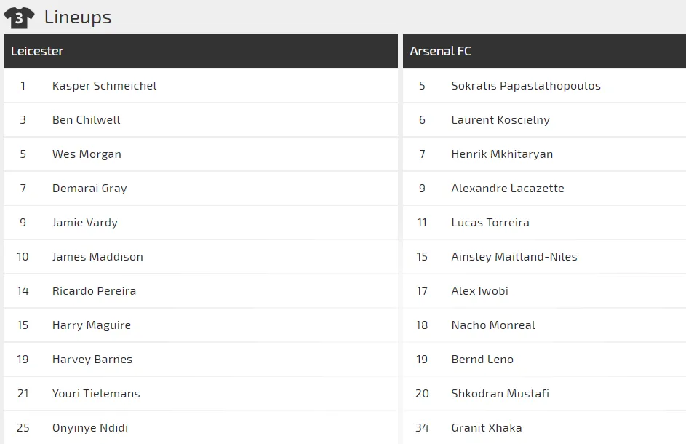
Task: Open Granit Xhaka's profile
Action: click(487, 428)
